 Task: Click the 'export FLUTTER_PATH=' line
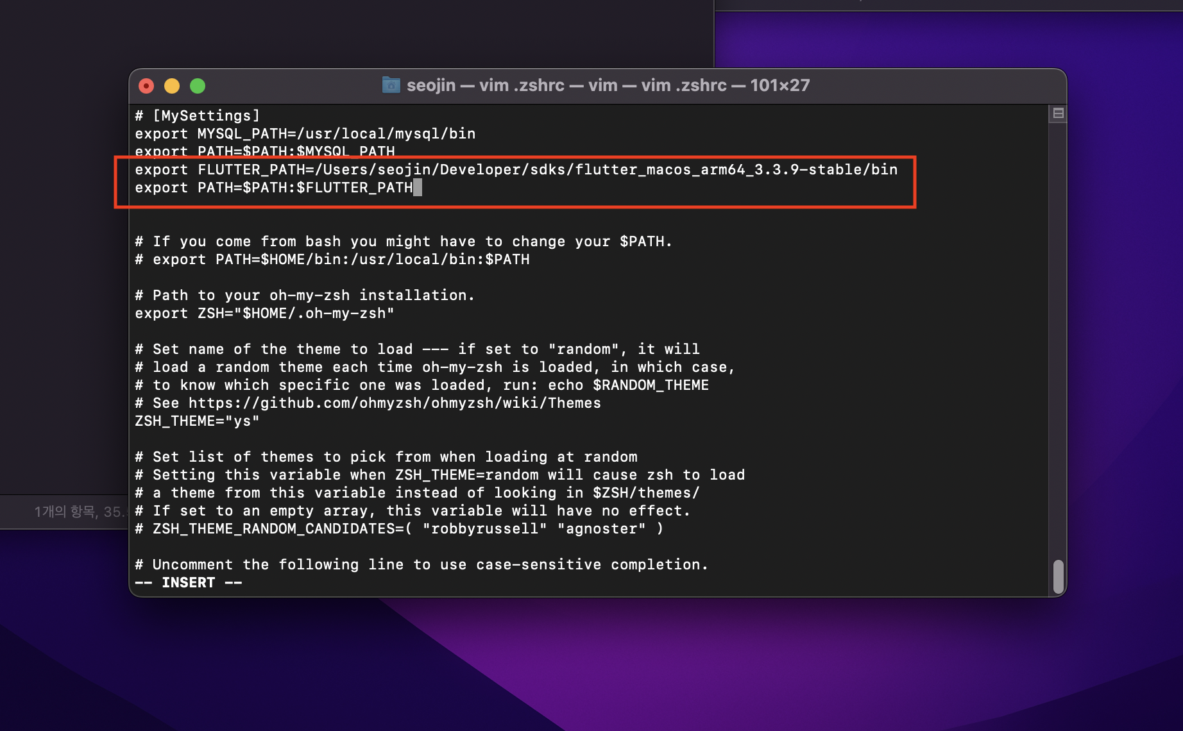point(516,170)
